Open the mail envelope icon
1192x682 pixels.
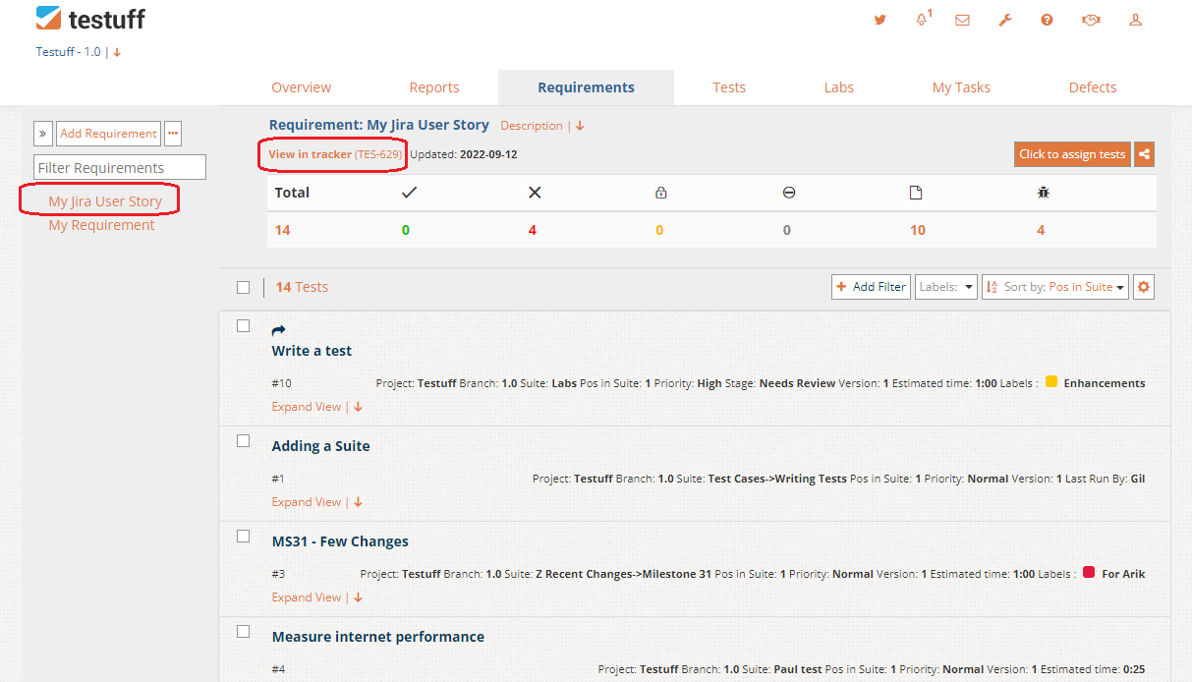[962, 20]
